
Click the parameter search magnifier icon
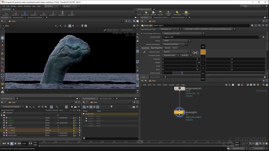tap(259, 25)
